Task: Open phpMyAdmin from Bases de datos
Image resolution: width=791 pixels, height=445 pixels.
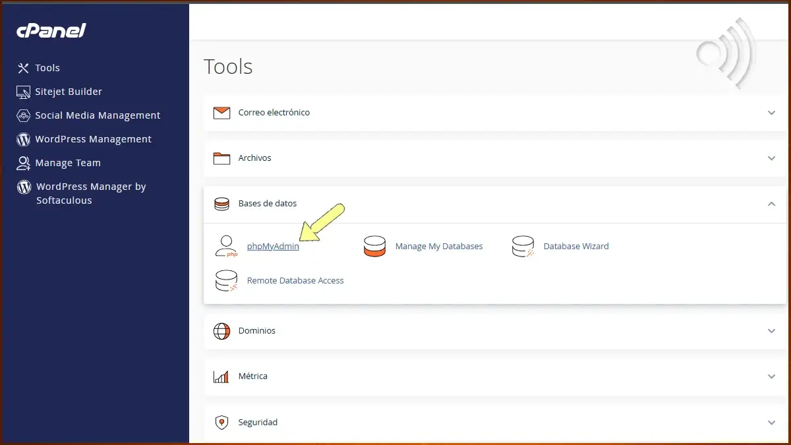Action: tap(272, 247)
